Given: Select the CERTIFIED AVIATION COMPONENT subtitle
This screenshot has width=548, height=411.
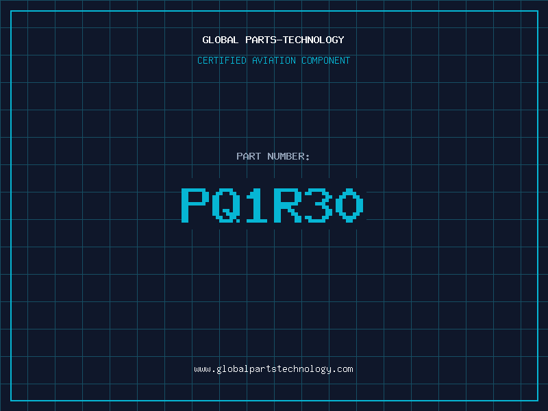Looking at the screenshot, I should (273, 60).
